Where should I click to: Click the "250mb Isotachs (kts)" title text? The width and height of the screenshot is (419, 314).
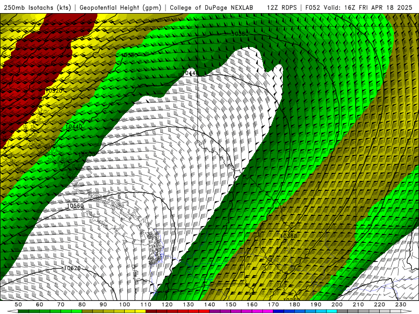[37, 7]
